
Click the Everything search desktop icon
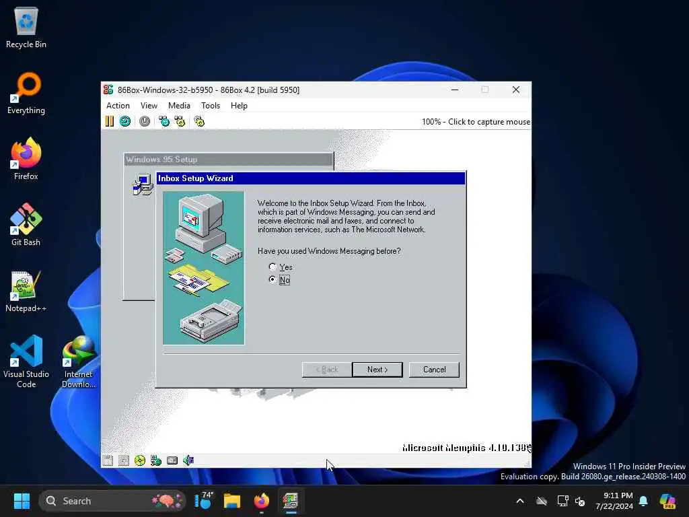[26, 93]
